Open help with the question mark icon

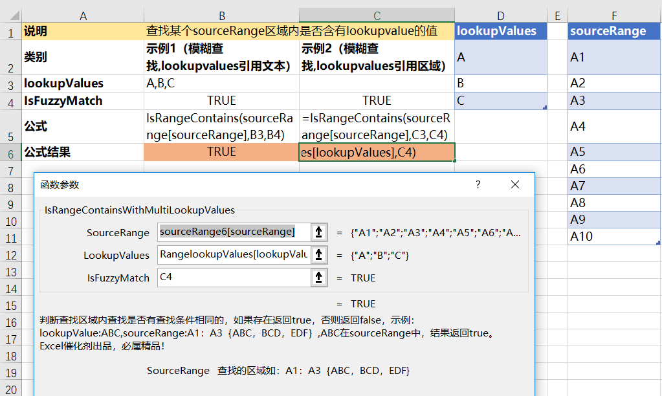478,184
